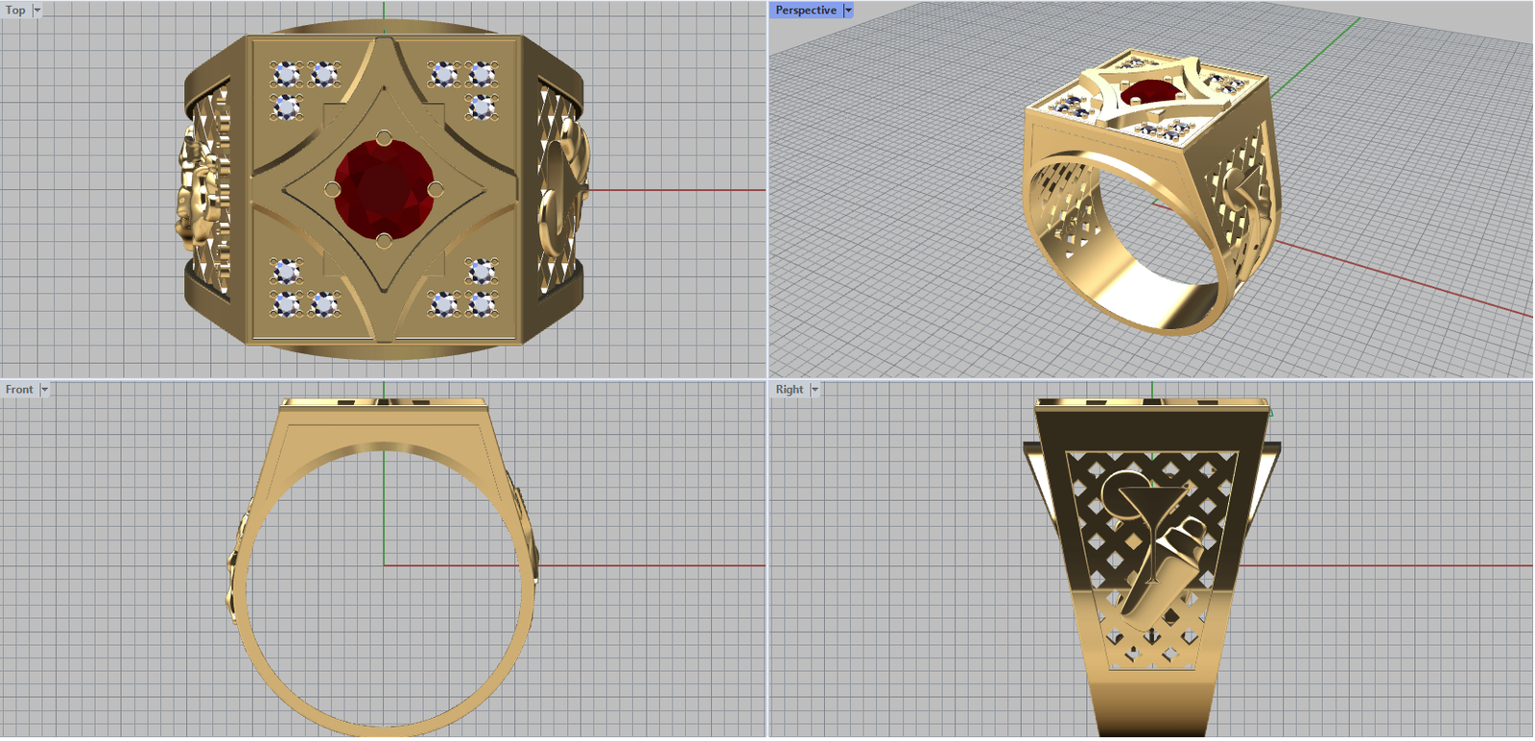Image resolution: width=1535 pixels, height=741 pixels.
Task: Select the top prong above the ruby
Action: [384, 138]
